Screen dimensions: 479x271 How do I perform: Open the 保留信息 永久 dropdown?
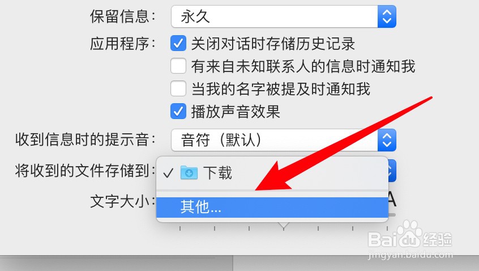[284, 16]
